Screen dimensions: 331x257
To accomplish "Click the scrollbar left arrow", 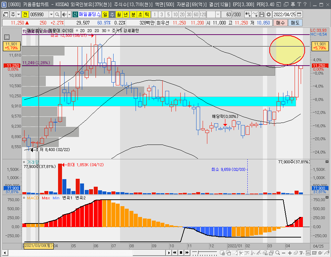I will (5, 253).
